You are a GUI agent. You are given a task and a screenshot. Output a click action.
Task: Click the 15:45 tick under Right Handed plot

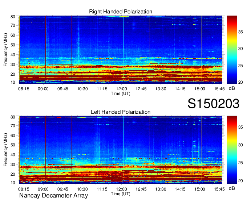(x=219, y=89)
